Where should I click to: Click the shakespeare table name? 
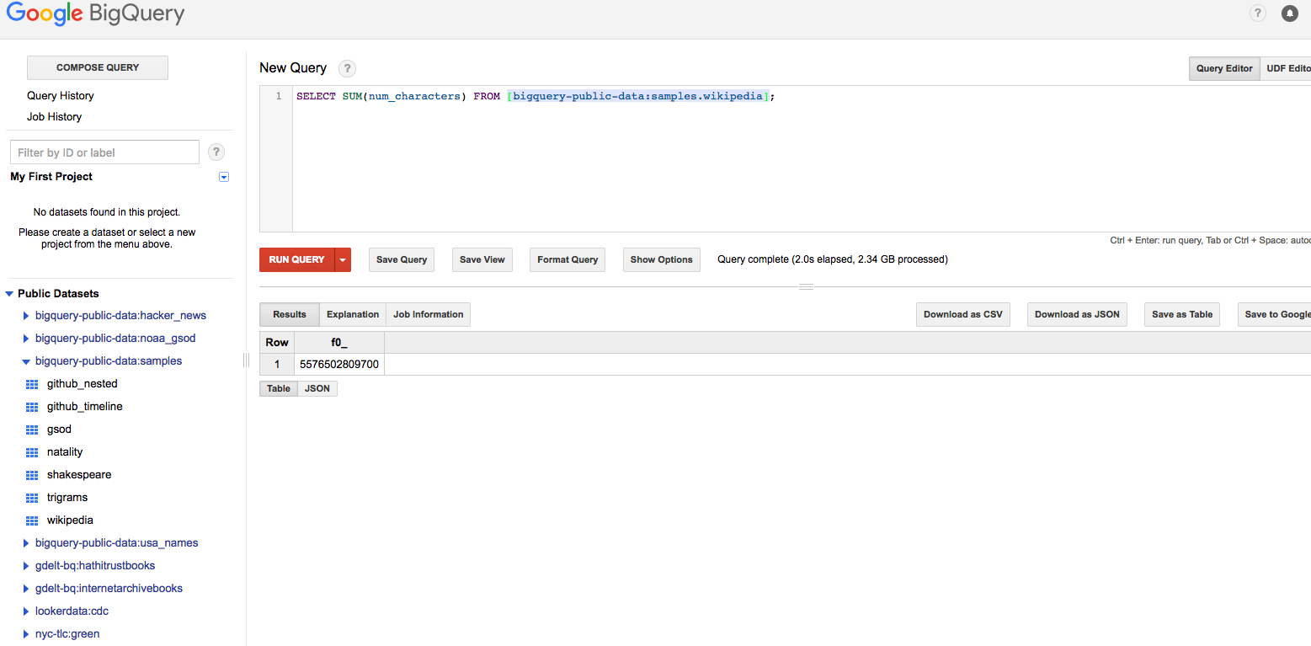[79, 475]
